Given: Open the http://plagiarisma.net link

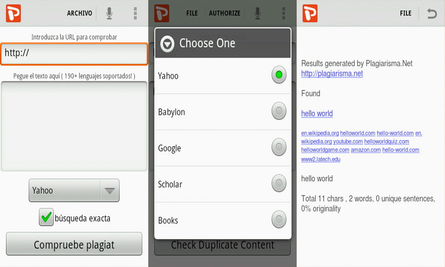Looking at the screenshot, I should click(332, 73).
